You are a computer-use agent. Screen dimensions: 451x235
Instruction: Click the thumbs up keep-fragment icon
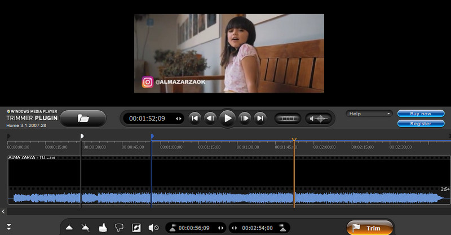pos(102,228)
